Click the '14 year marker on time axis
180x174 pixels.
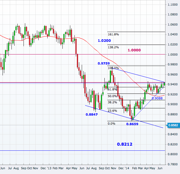[x=127, y=168]
